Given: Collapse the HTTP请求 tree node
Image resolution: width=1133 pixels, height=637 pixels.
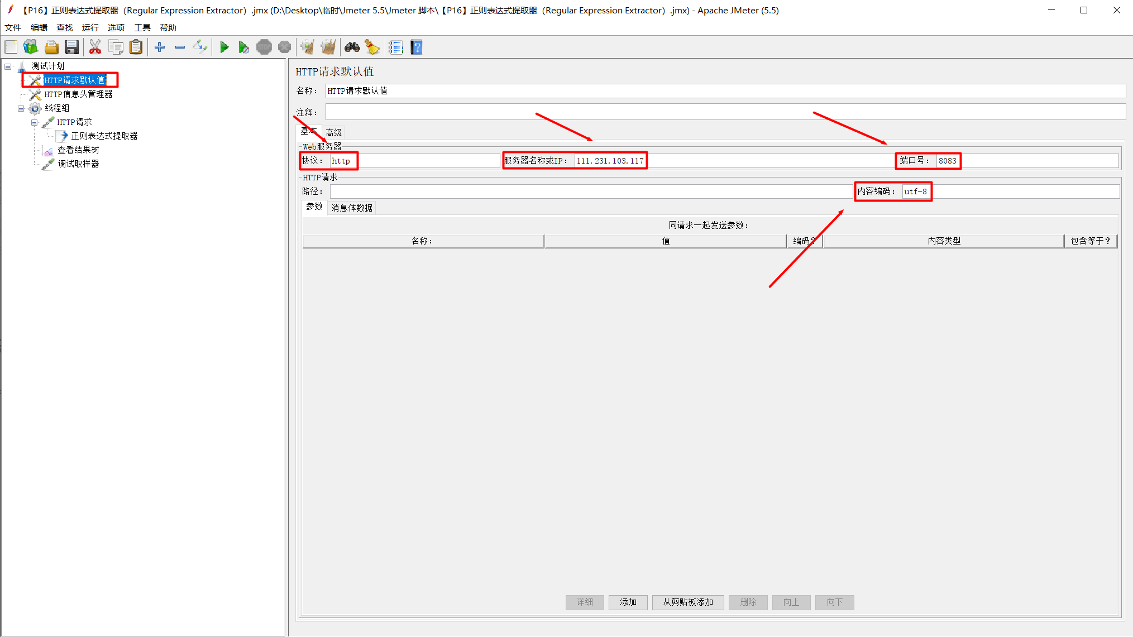Looking at the screenshot, I should click(x=35, y=122).
